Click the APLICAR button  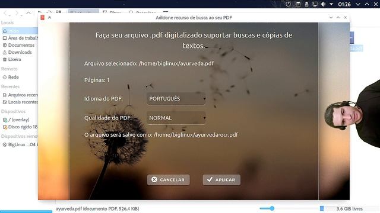click(x=221, y=180)
